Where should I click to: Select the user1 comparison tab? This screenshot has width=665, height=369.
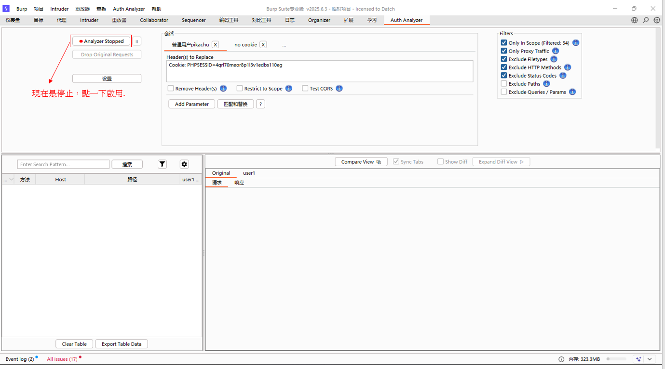coord(249,173)
